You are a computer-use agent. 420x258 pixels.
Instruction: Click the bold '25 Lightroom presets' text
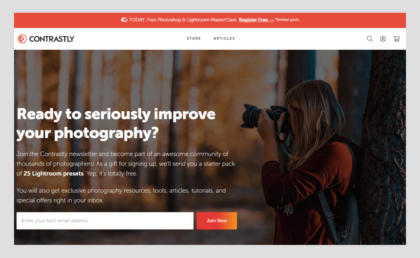coord(54,174)
